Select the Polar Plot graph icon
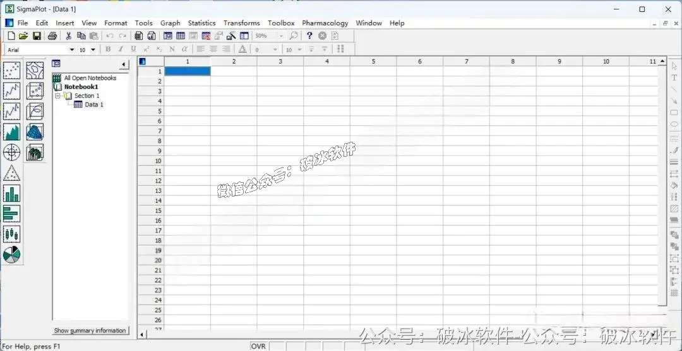The image size is (682, 351). coord(12,152)
